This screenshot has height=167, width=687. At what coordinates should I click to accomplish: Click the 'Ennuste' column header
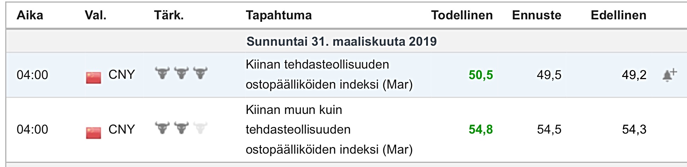pos(537,15)
